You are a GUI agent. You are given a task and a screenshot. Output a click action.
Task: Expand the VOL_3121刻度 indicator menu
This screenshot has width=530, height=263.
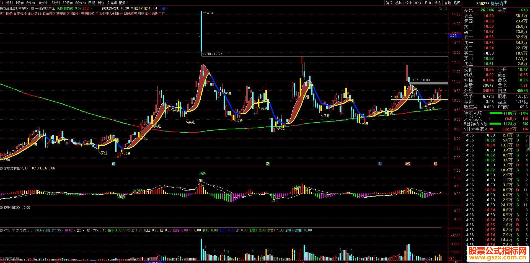click(2, 230)
